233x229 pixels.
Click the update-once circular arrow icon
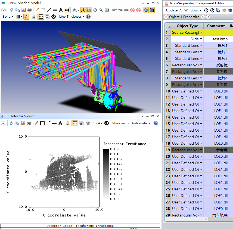tap(206, 10)
